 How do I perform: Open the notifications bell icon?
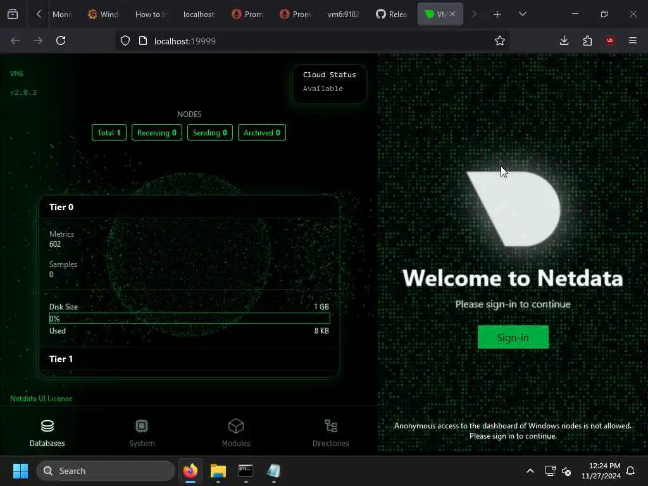click(631, 471)
